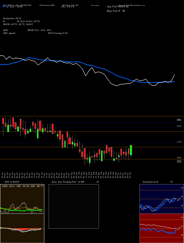Image resolution: width=184 pixels, height=243 pixels.
Task: Click the blue 12-day SMA legend square
Action: (x=4, y=6)
